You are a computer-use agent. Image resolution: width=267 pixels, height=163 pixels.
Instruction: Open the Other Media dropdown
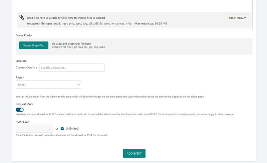(x=237, y=18)
